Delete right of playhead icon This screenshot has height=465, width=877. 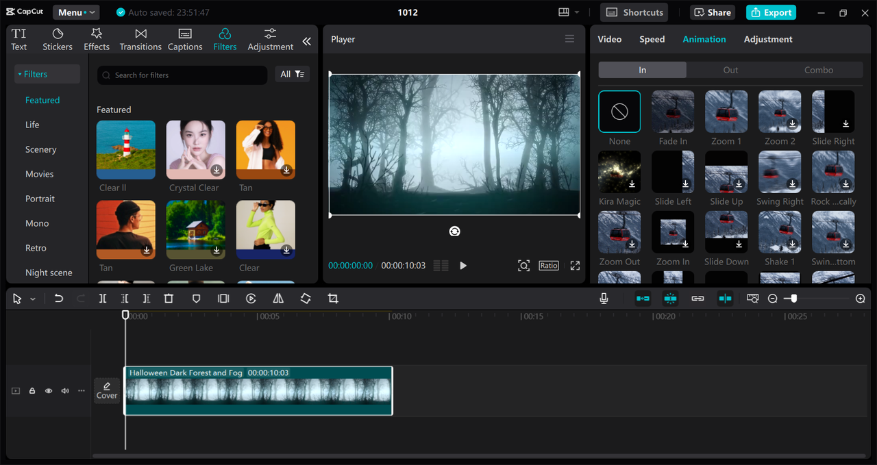[147, 299]
